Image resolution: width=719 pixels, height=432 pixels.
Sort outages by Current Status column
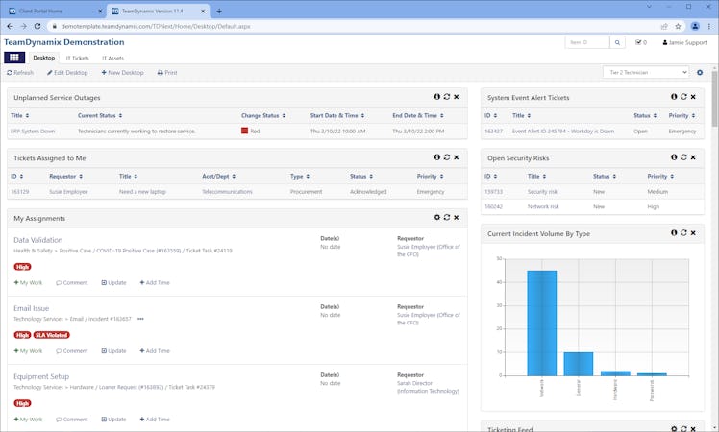coord(100,115)
